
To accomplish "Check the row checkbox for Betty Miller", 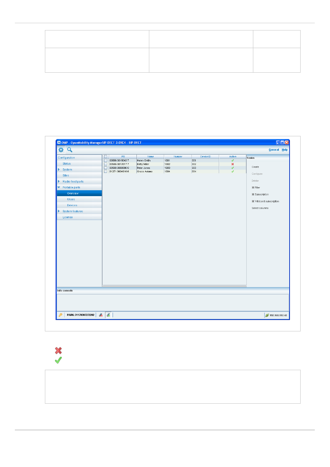I will [x=105, y=164].
